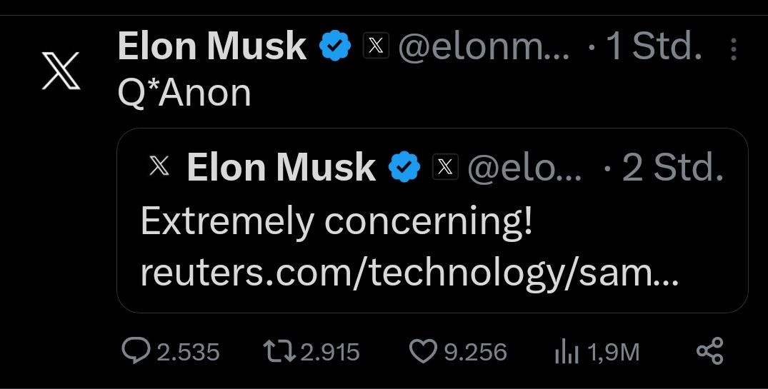View the post analytics bar chart icon
768x389 pixels.
pos(567,351)
